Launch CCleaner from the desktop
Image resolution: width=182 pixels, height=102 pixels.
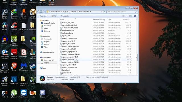(14, 26)
